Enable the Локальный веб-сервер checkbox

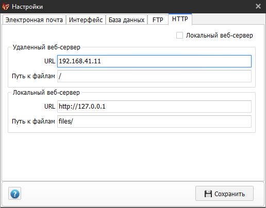(179, 36)
